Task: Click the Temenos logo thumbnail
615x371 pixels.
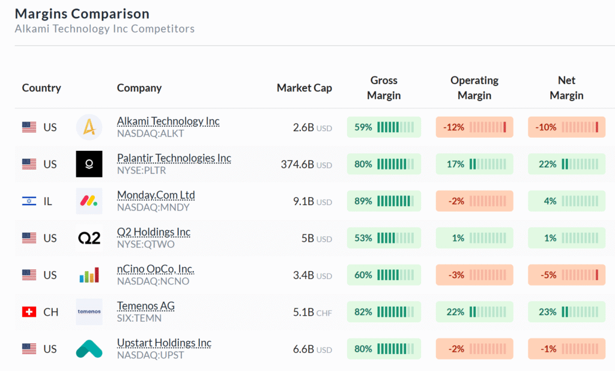Action: tap(89, 312)
